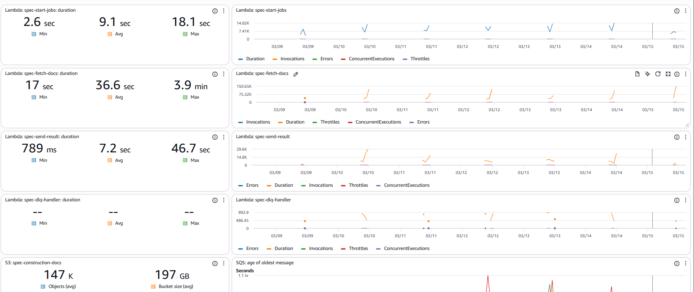This screenshot has height=292, width=694.
Task: Open info for spec-start-jobs: duration widget
Action: [215, 11]
